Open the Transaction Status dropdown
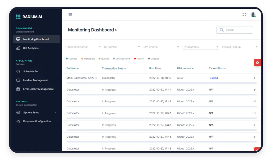This screenshot has width=272, height=164. [82, 47]
